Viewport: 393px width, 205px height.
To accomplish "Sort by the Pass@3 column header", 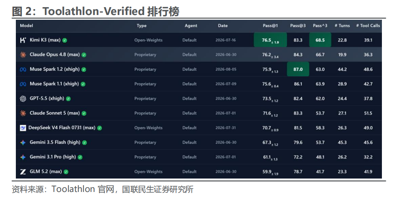I will point(298,26).
